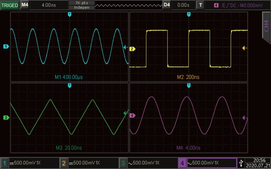
Task: Click channel 1 ground marker in cyan
Action: tap(5, 47)
